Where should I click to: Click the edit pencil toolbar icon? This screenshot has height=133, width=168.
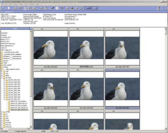point(46,8)
